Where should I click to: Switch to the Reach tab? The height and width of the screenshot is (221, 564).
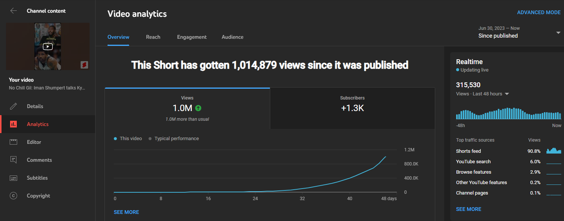click(153, 37)
